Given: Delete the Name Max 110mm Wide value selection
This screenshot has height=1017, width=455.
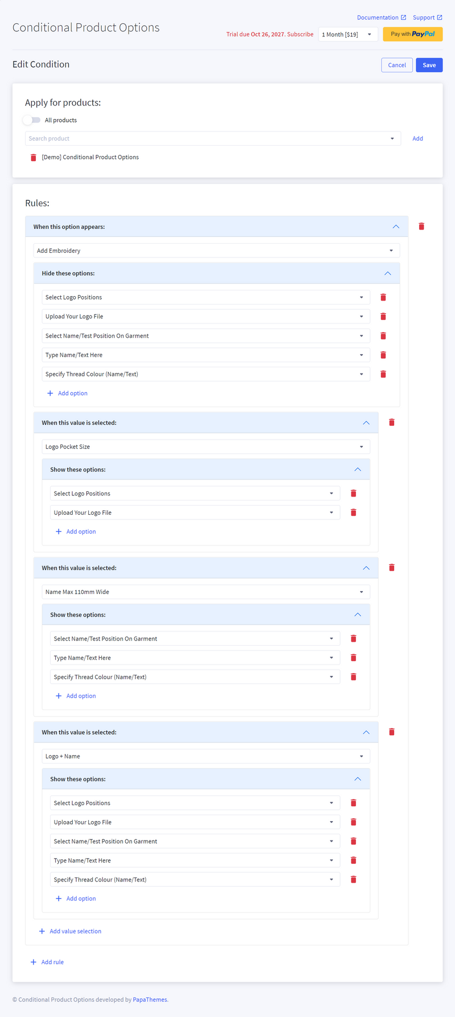Looking at the screenshot, I should (392, 568).
